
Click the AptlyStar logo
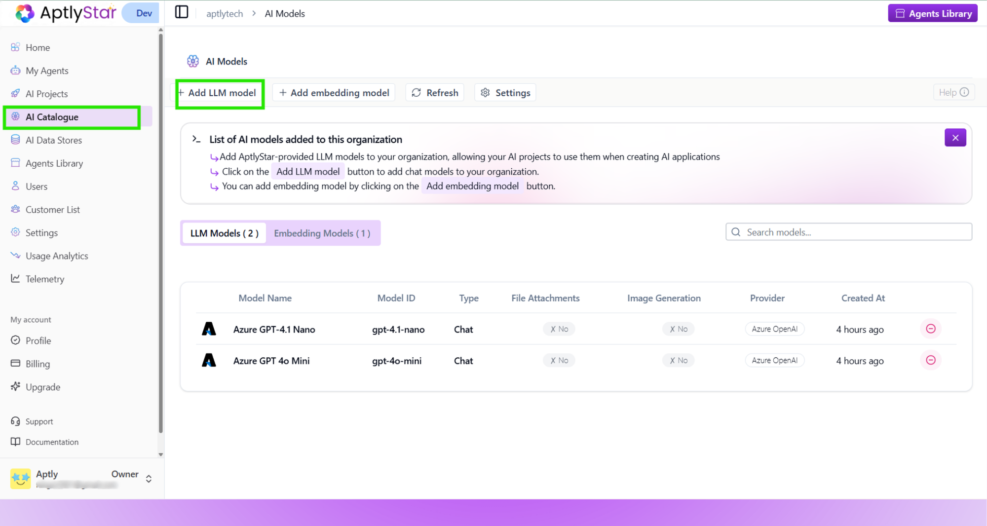[65, 13]
